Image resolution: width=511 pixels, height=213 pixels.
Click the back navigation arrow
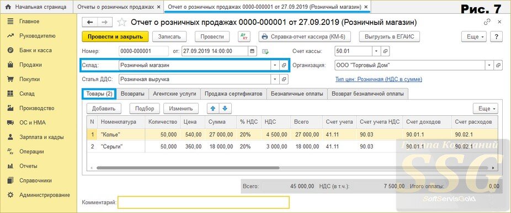point(89,22)
